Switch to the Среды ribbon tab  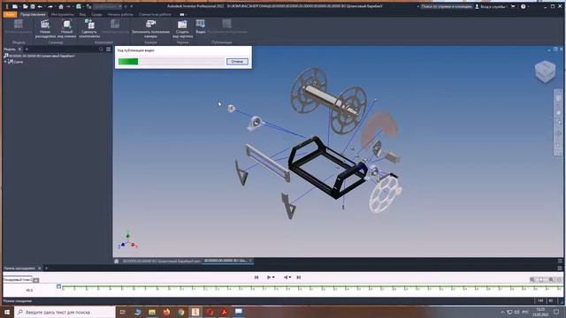96,14
